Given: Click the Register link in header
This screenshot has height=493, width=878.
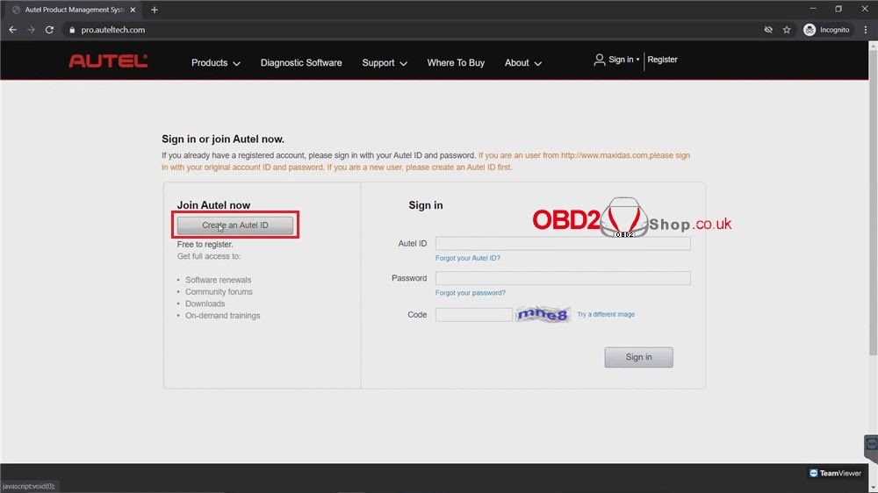Looking at the screenshot, I should point(662,60).
